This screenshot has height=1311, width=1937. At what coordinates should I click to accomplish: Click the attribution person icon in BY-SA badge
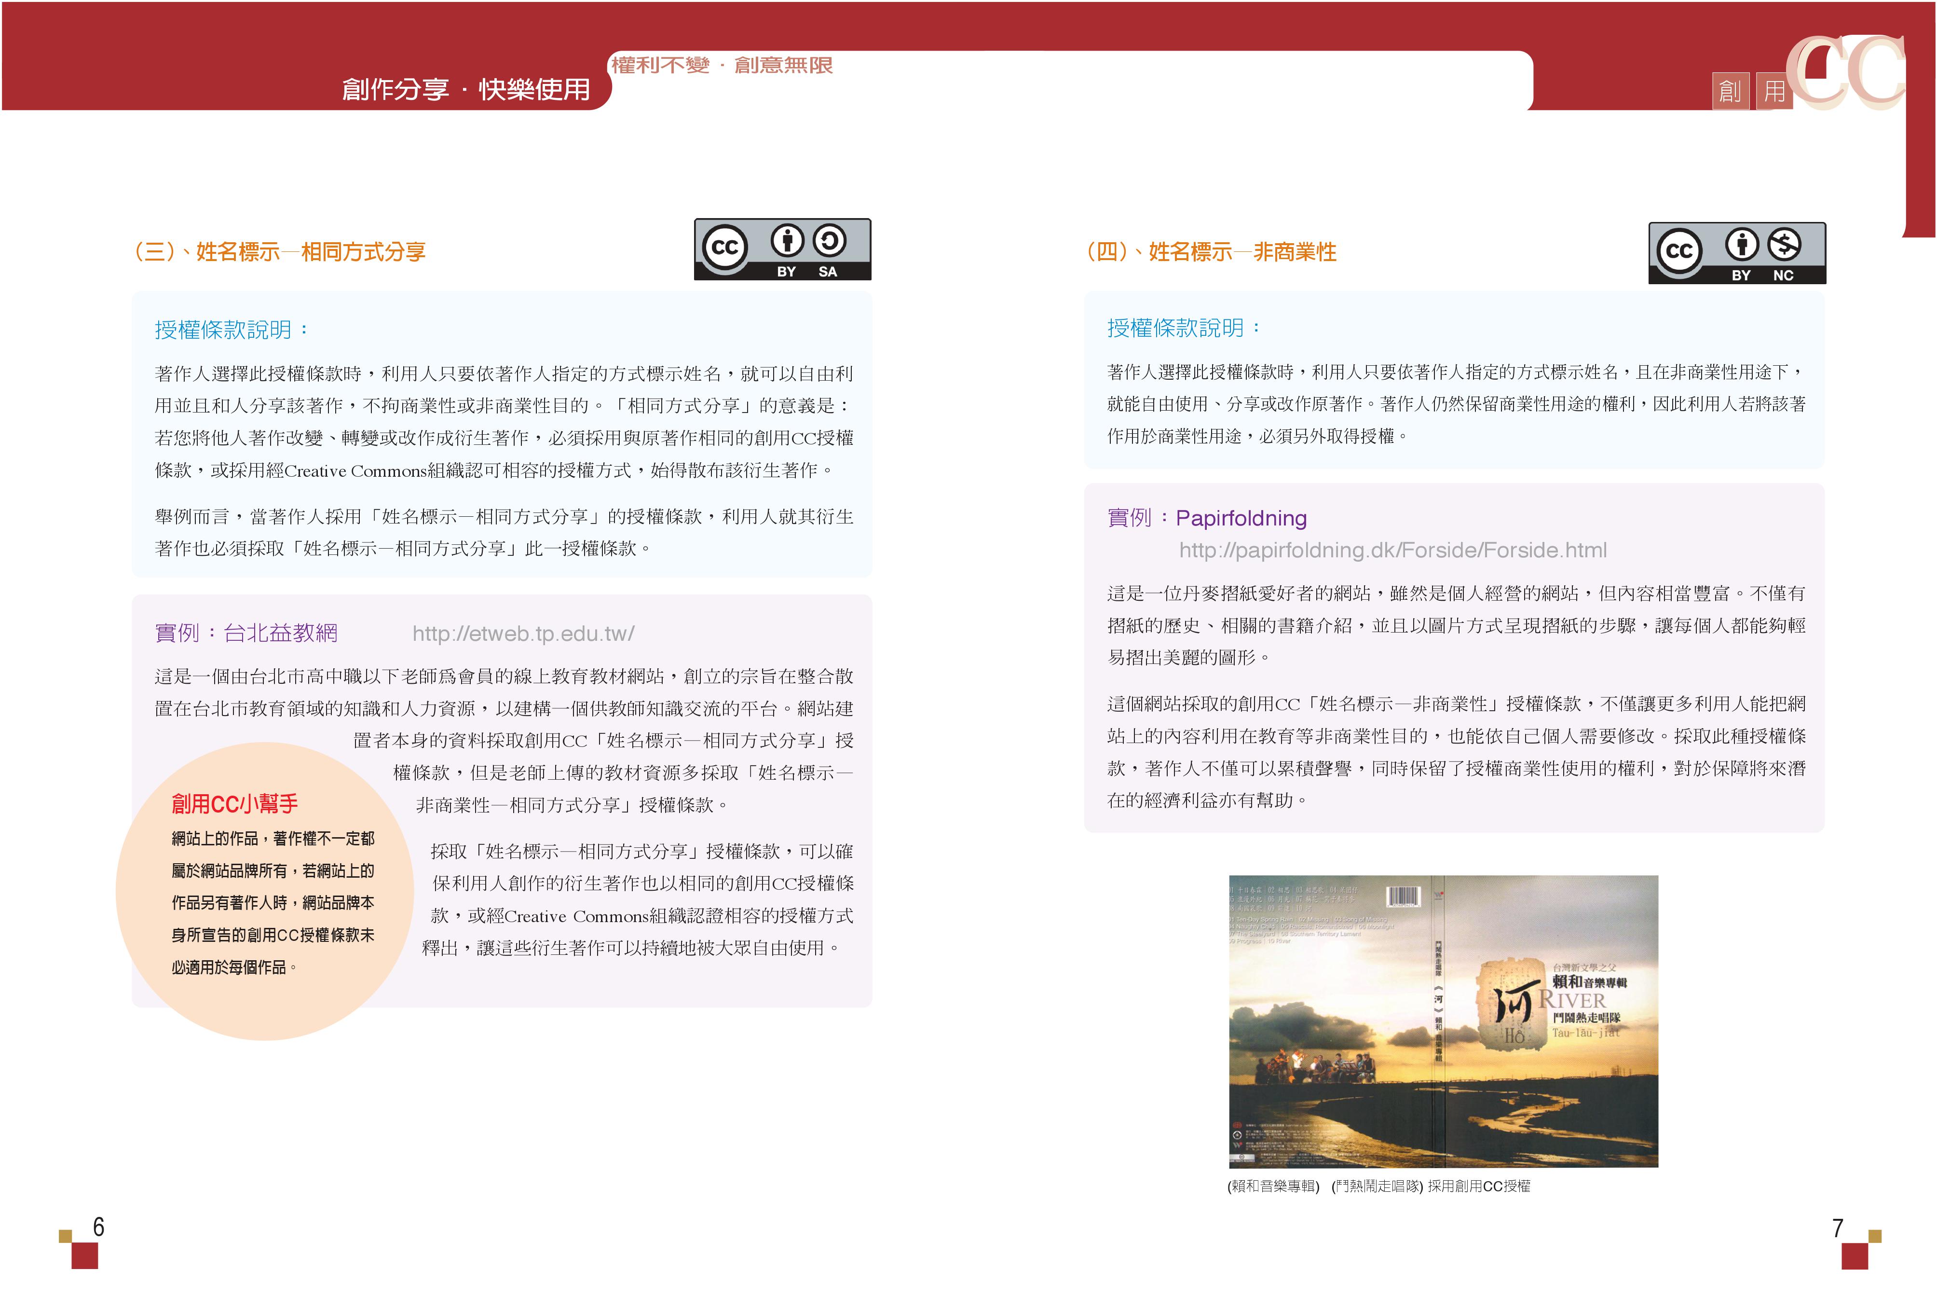coord(787,241)
